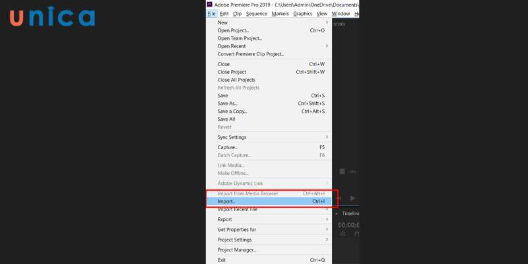This screenshot has height=264, width=528.
Task: Choose Capture... with shortcut F5
Action: (269, 147)
